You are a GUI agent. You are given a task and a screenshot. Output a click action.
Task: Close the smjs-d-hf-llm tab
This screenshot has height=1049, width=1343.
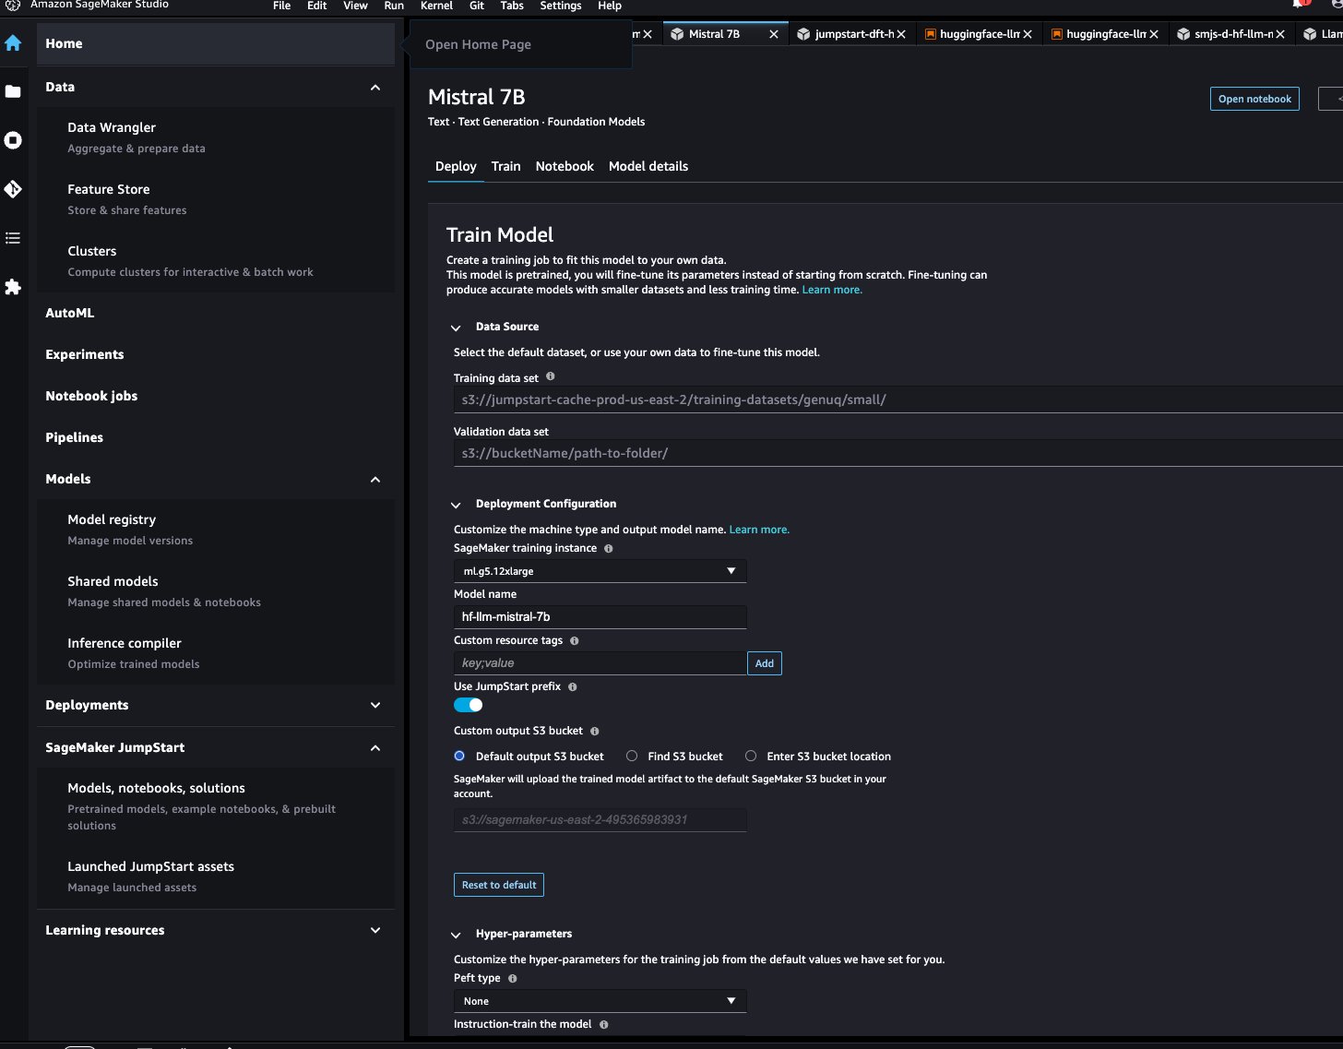(x=1282, y=34)
